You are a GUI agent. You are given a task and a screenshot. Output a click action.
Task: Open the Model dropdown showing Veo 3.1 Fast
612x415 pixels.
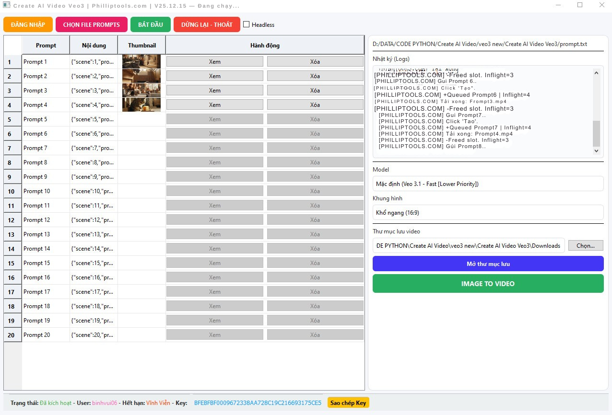(x=488, y=184)
